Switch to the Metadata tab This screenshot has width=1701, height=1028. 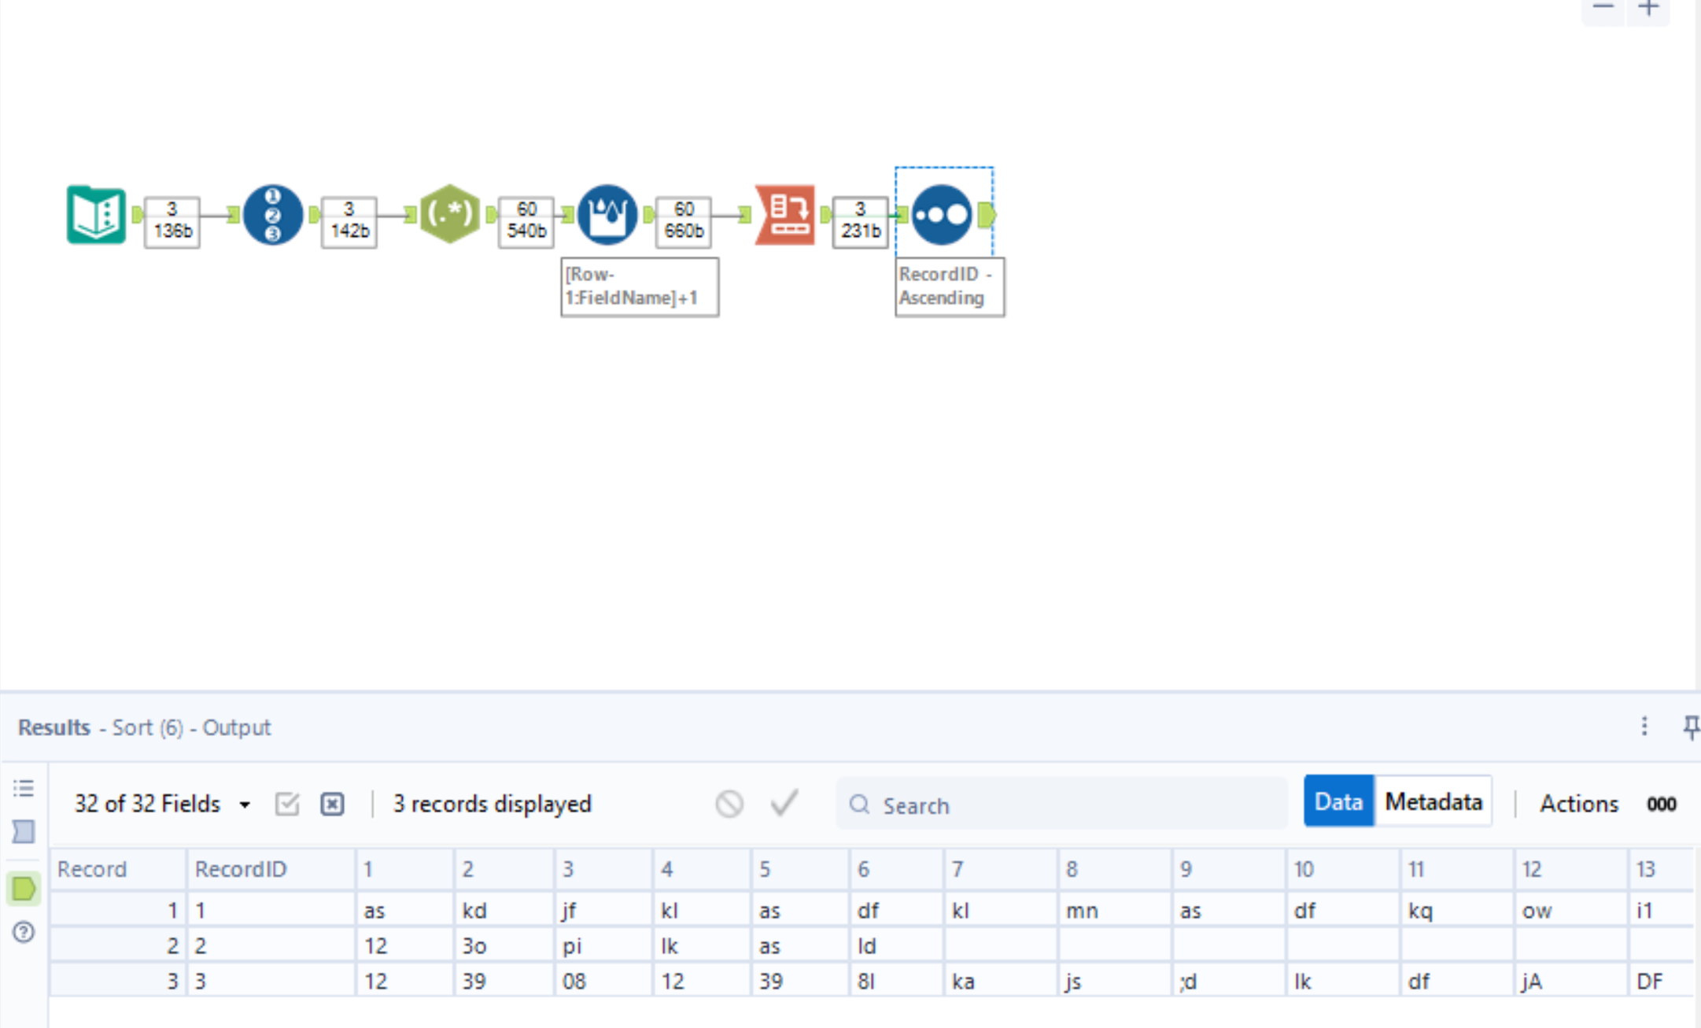[x=1433, y=801]
